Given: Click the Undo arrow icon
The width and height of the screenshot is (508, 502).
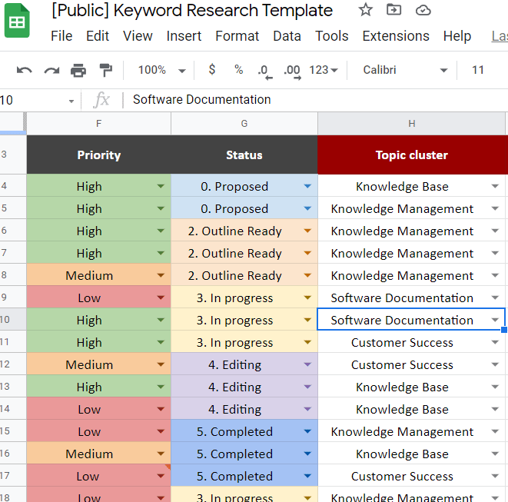Looking at the screenshot, I should [x=25, y=70].
